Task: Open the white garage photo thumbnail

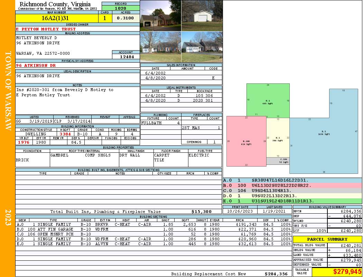Action: point(202,16)
